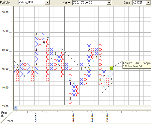Click the 35,00 price axis label

[5, 106]
